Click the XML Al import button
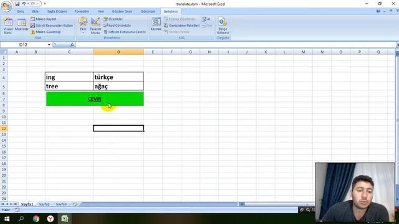The width and height of the screenshot is (399, 224). click(x=206, y=19)
